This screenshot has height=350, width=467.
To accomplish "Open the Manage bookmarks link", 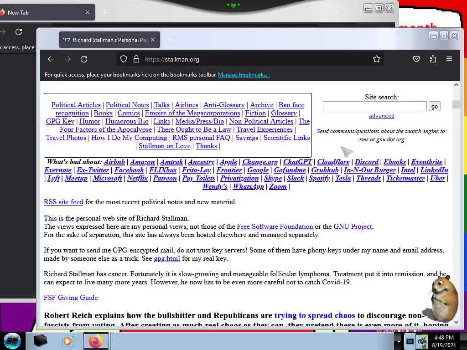I will (x=244, y=75).
